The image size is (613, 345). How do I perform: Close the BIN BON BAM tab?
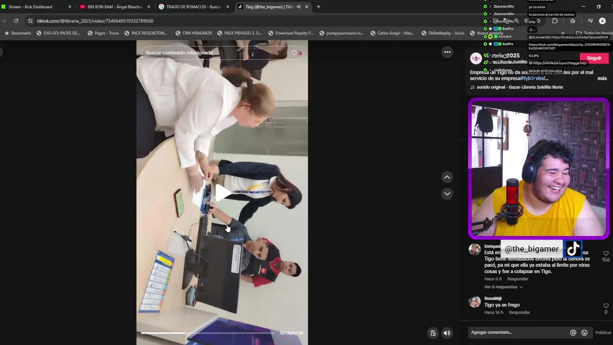(148, 7)
